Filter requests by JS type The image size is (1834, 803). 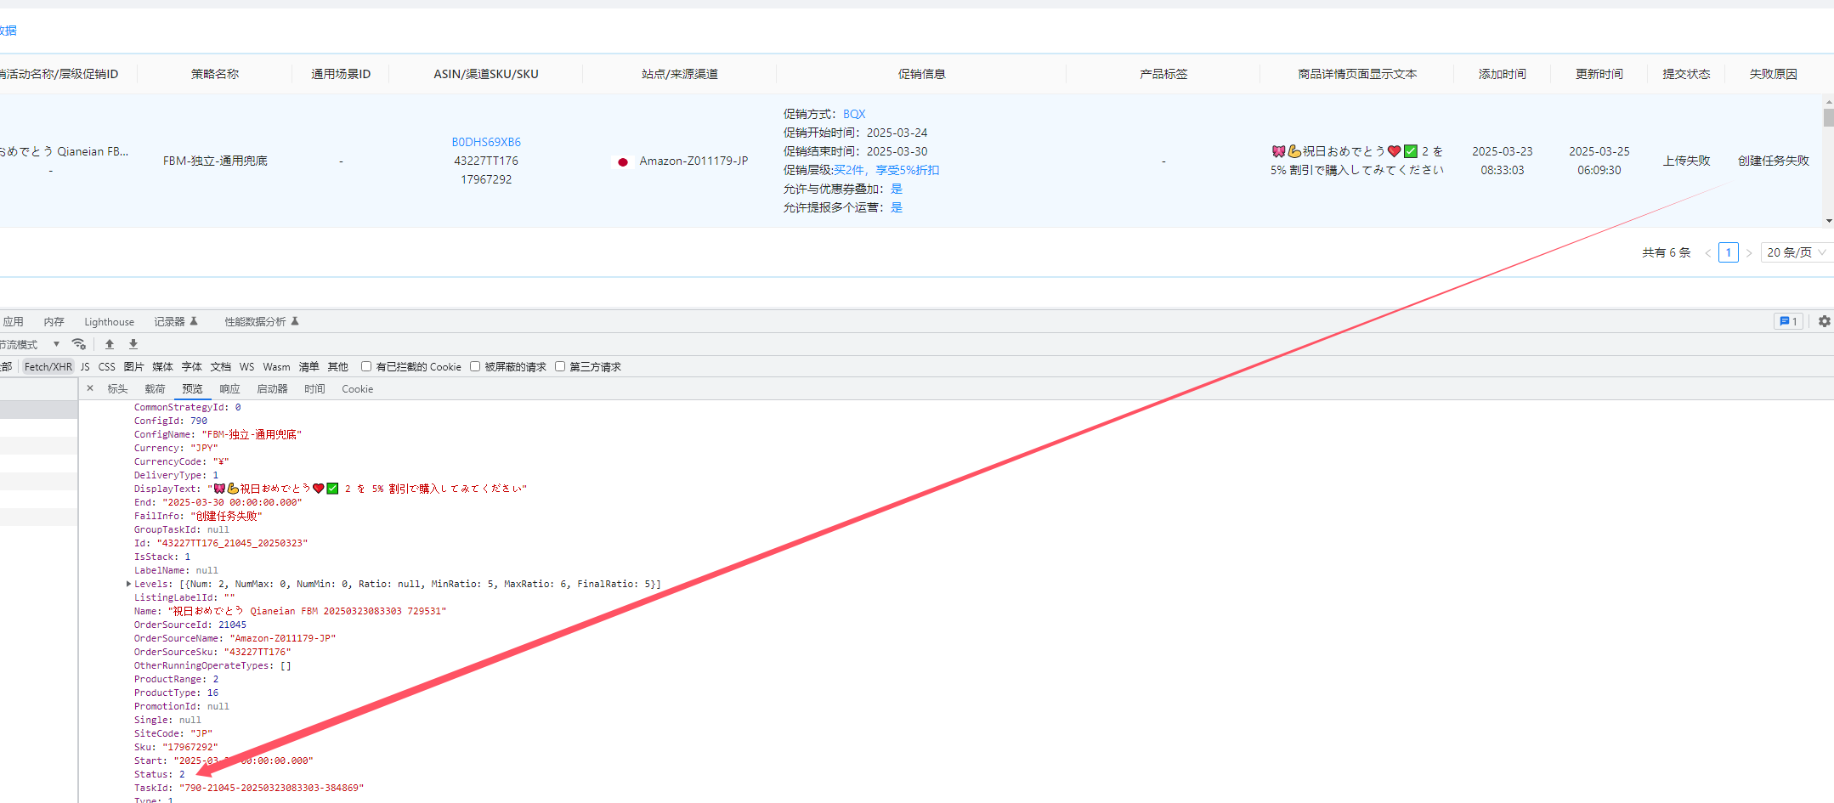pyautogui.click(x=85, y=367)
